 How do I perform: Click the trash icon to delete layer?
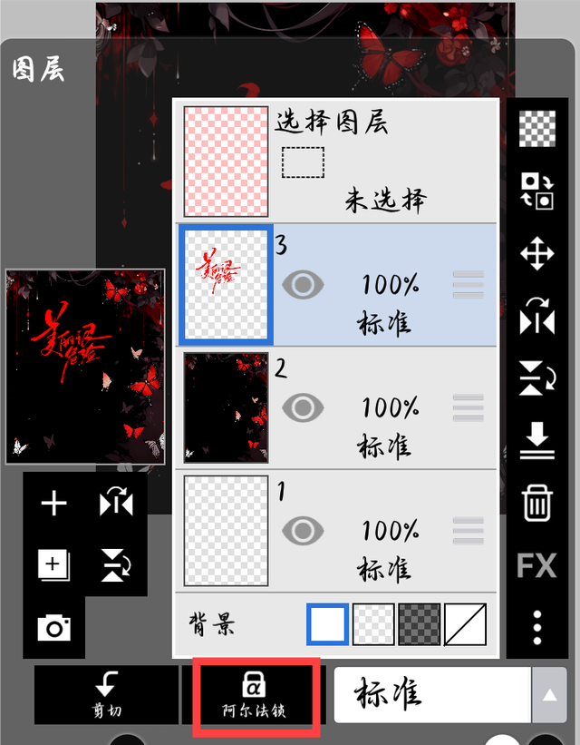point(536,503)
